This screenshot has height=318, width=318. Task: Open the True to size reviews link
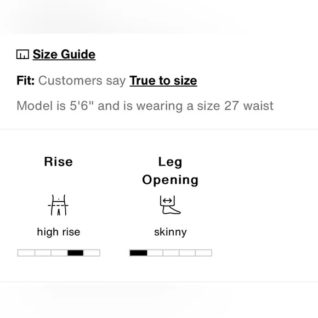tap(163, 81)
